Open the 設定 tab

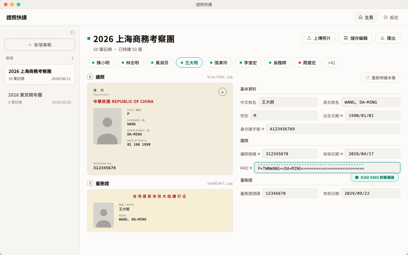[391, 17]
